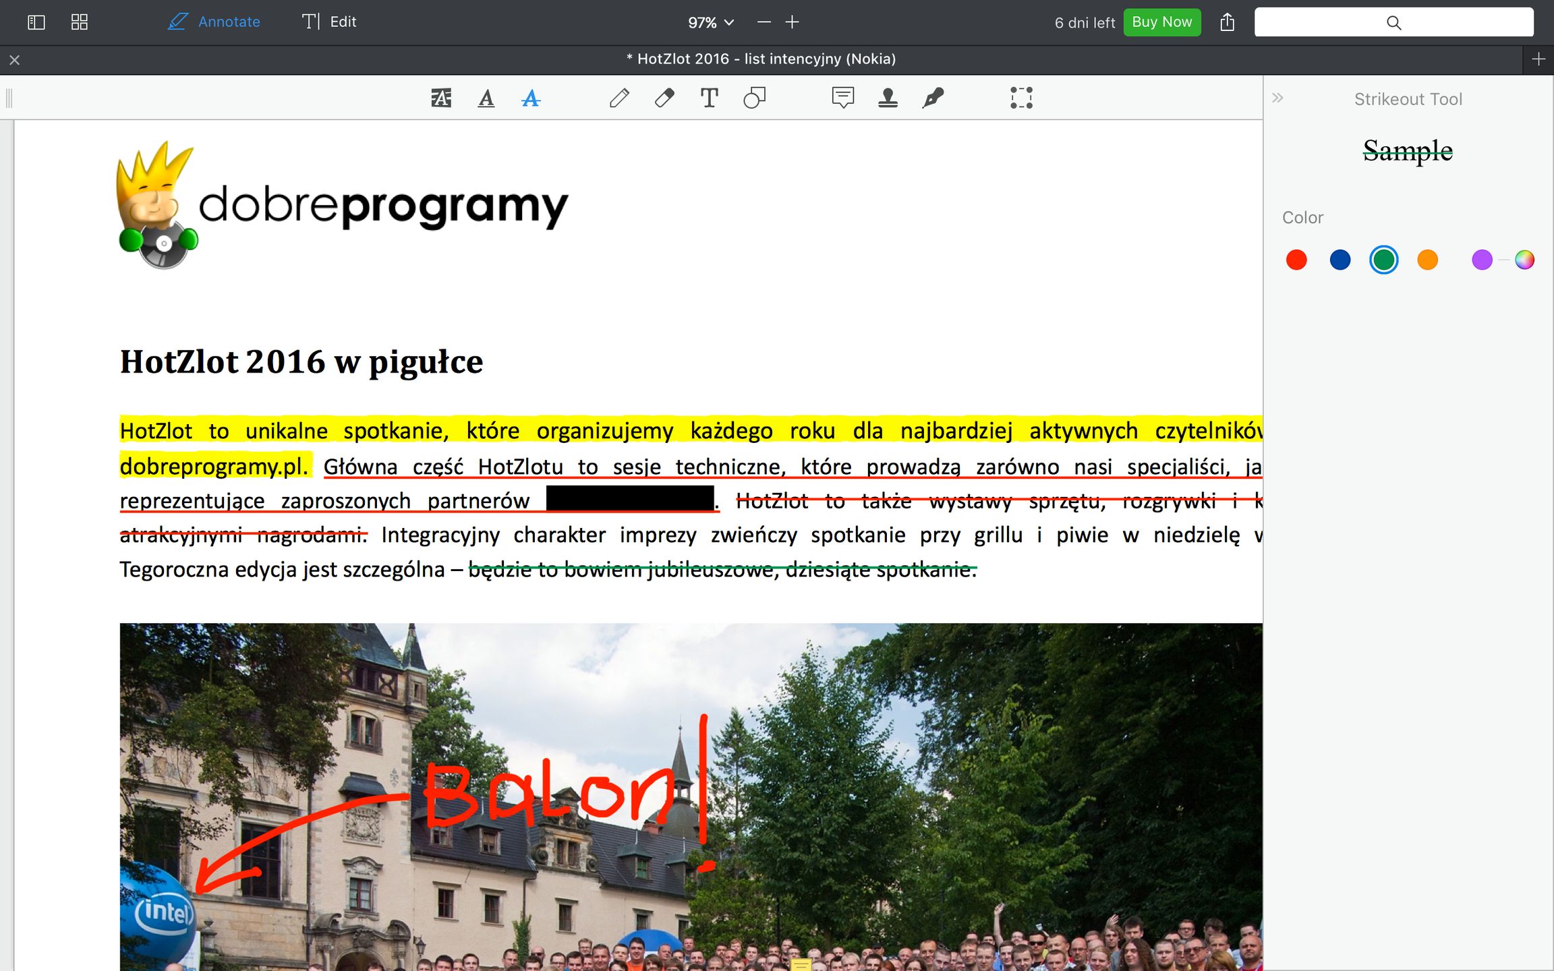1554x971 pixels.
Task: Toggle the left sidebar panel
Action: pos(36,22)
